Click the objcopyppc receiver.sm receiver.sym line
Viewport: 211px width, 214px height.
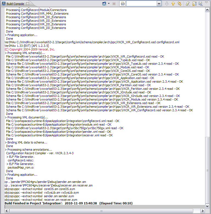tap(41, 200)
